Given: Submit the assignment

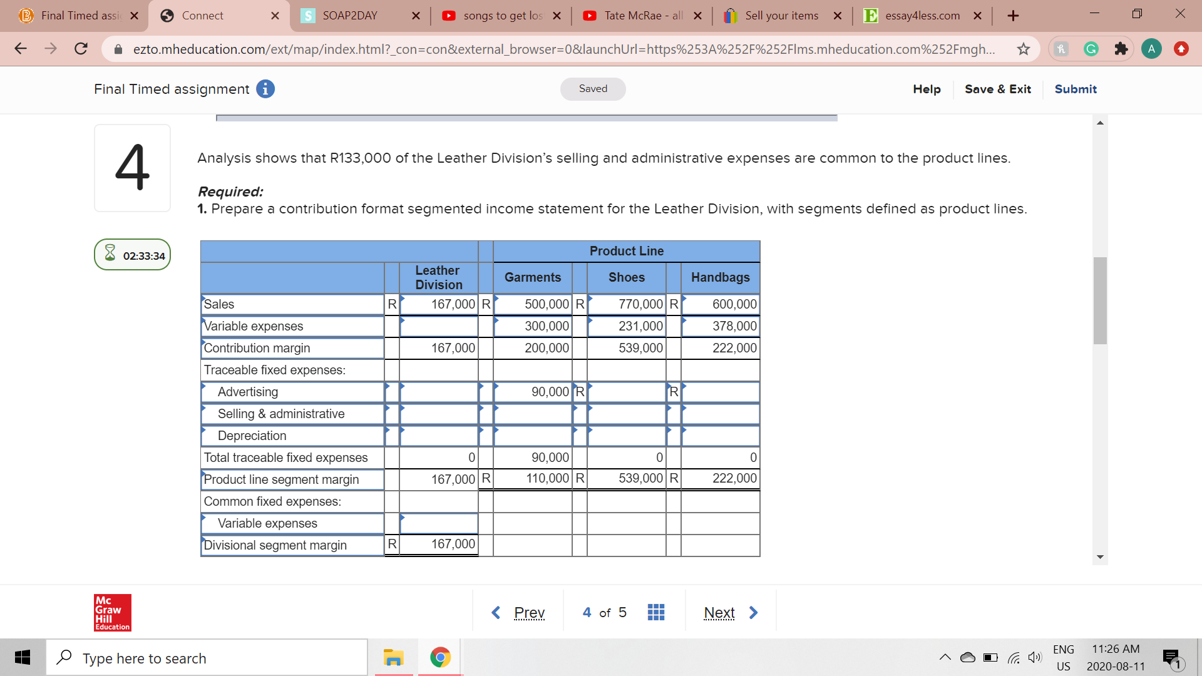Looking at the screenshot, I should tap(1075, 89).
